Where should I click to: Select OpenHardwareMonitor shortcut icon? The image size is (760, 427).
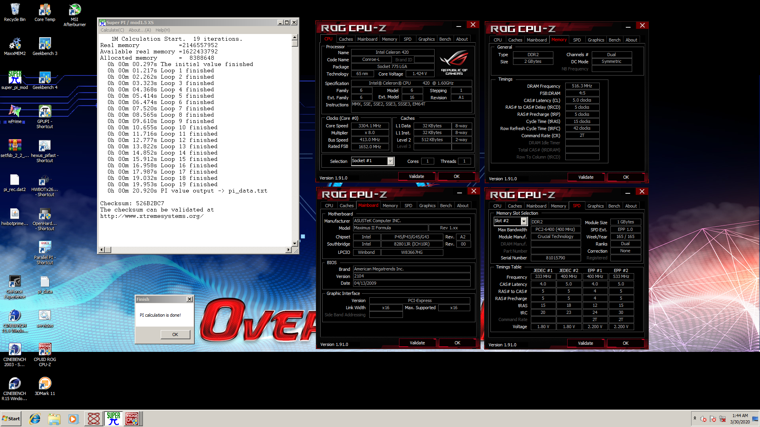45,219
